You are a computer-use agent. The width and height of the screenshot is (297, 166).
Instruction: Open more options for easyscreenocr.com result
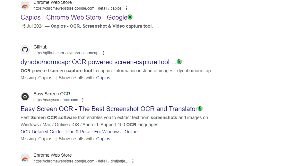83,100
